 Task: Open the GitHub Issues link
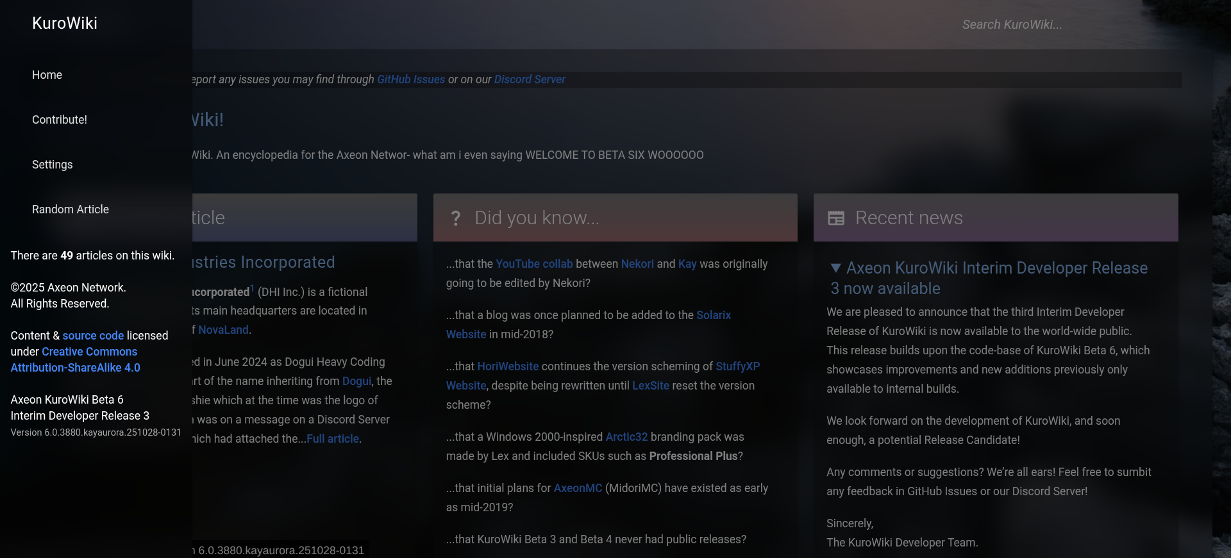coord(411,79)
